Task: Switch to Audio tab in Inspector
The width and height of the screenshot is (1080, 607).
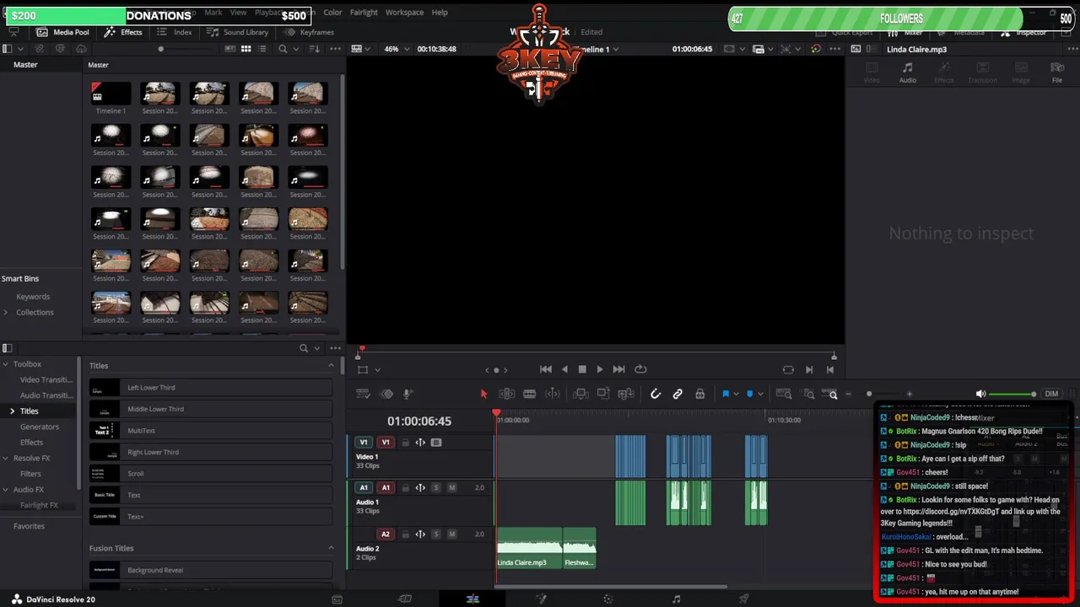Action: pos(908,73)
